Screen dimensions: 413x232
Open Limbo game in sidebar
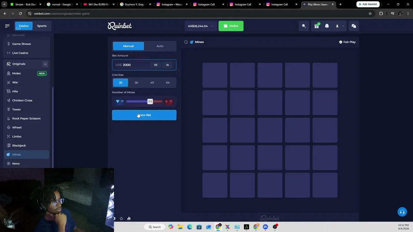point(27,137)
